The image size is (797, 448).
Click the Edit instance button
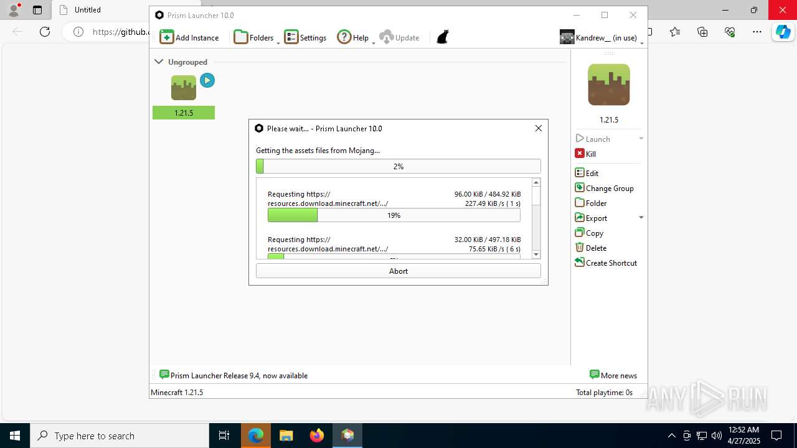(587, 173)
